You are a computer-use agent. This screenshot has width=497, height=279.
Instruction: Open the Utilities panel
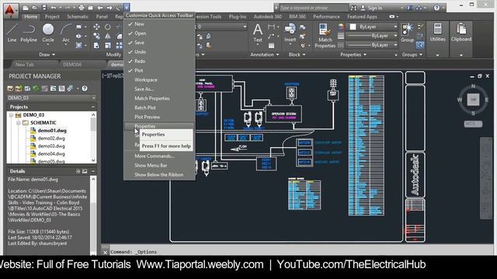437,33
